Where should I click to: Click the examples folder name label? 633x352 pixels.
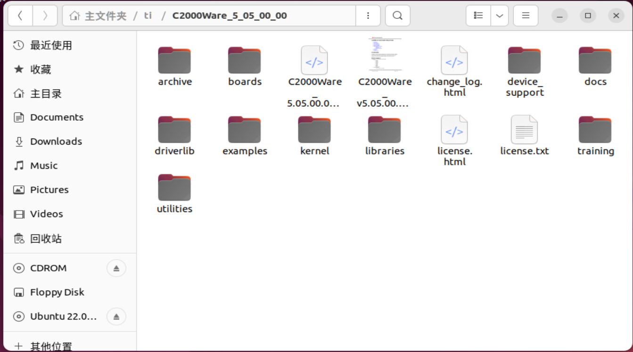(x=245, y=151)
